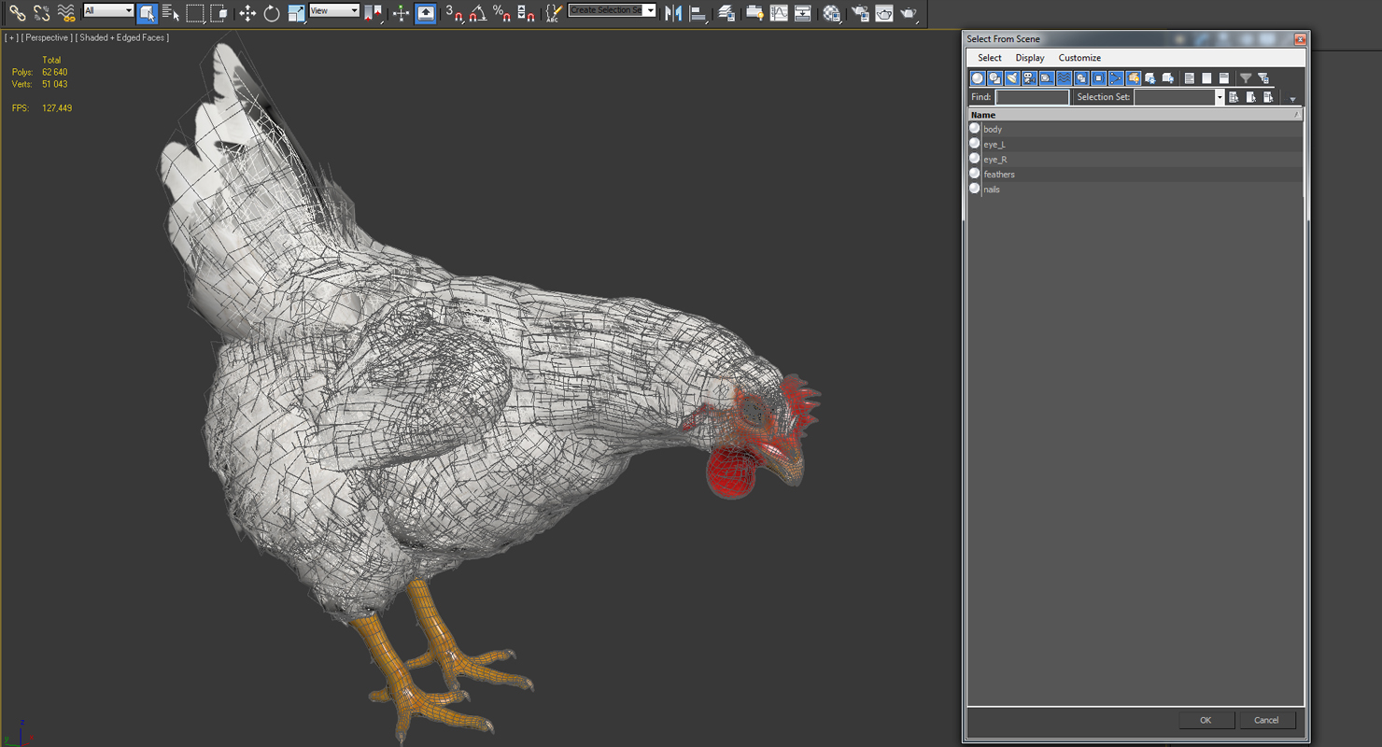
Task: Select the Select and Link tool
Action: (x=17, y=13)
